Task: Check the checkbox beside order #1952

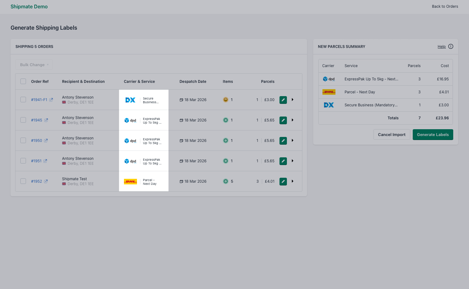Action: tap(23, 181)
